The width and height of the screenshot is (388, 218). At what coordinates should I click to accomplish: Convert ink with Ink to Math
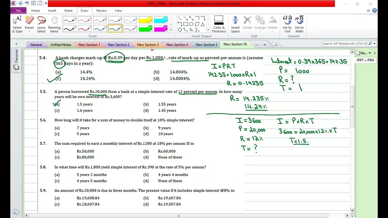(x=299, y=25)
